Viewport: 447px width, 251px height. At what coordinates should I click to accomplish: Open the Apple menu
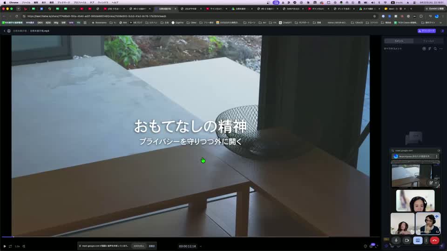click(5, 2)
